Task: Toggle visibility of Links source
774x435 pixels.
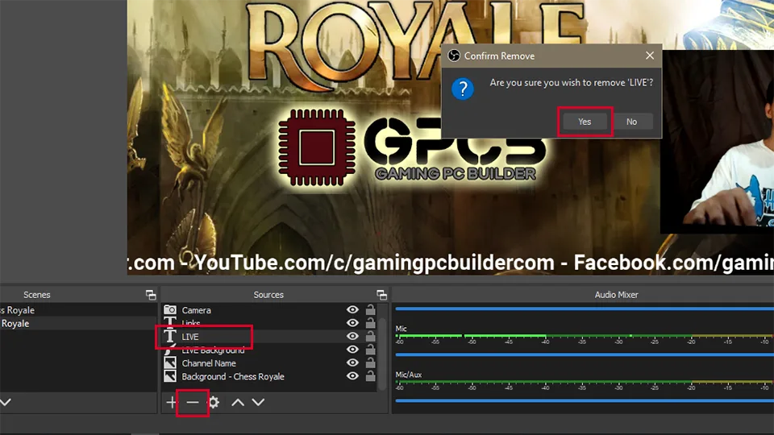Action: click(x=352, y=323)
